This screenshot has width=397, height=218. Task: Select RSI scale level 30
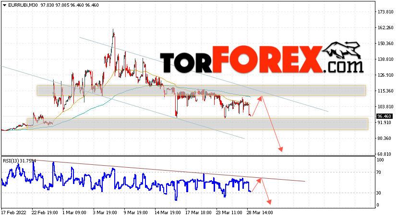[x=379, y=193]
